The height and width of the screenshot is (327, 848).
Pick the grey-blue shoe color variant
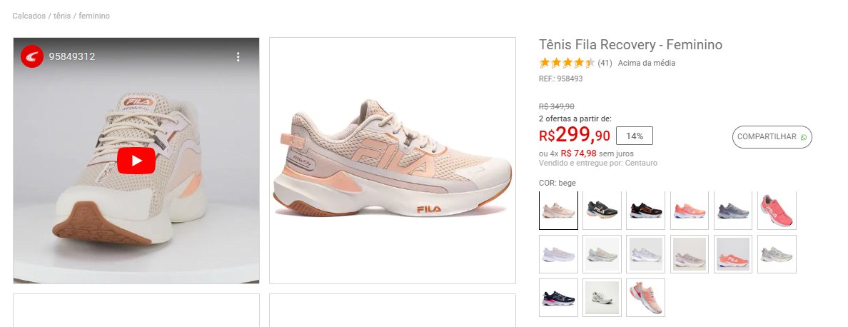tap(733, 211)
